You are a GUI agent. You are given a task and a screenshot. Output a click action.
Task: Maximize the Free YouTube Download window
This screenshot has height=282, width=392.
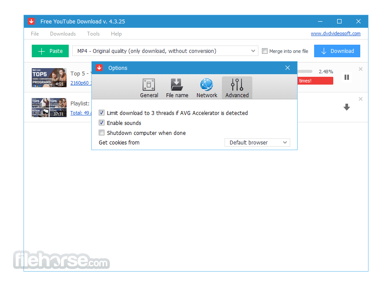[339, 21]
